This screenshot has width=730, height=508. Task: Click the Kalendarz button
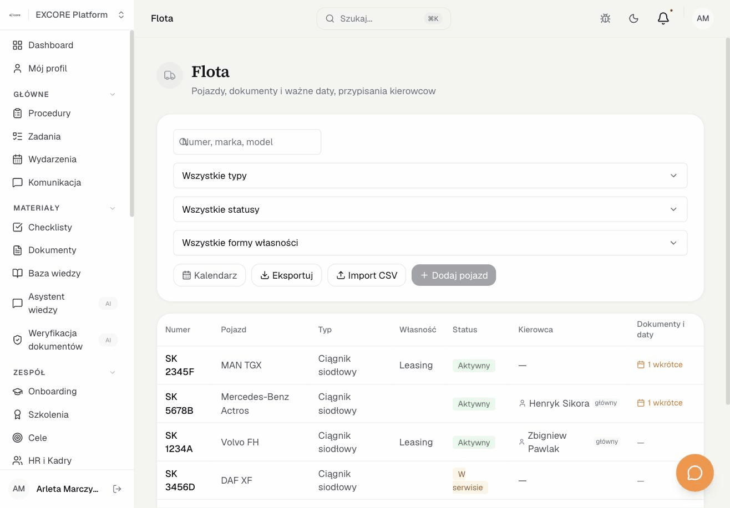210,275
